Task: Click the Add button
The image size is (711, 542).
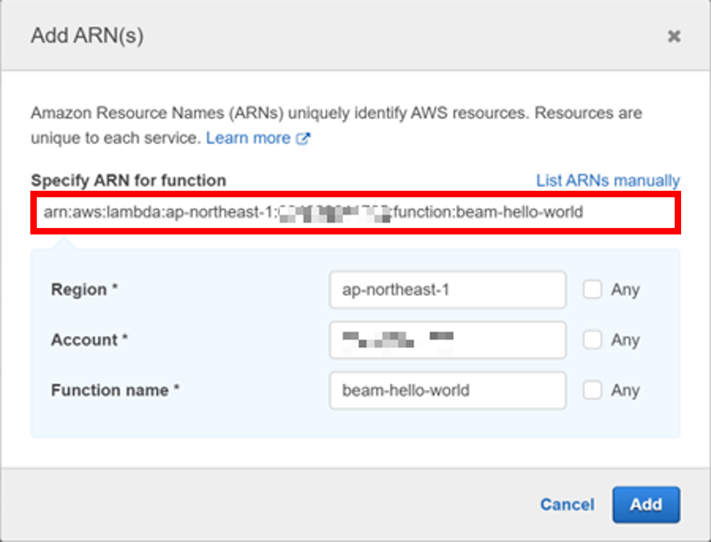Action: click(646, 504)
